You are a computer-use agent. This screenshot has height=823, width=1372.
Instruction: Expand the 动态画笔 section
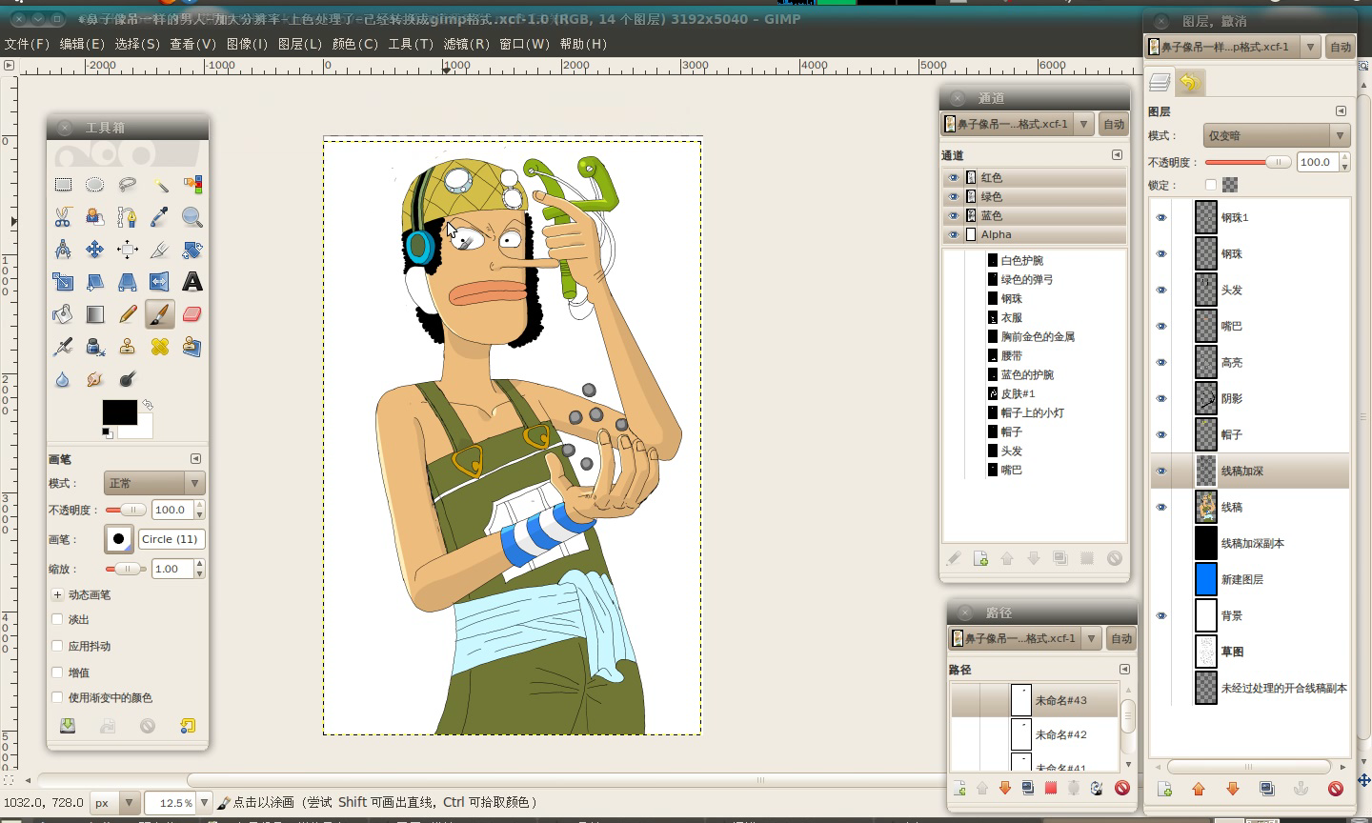pyautogui.click(x=57, y=594)
